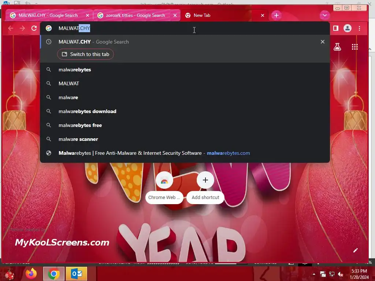Viewport: 375px width, 281px height.
Task: Switch to the MALWAT.CHY Google Search tab
Action: 49,15
